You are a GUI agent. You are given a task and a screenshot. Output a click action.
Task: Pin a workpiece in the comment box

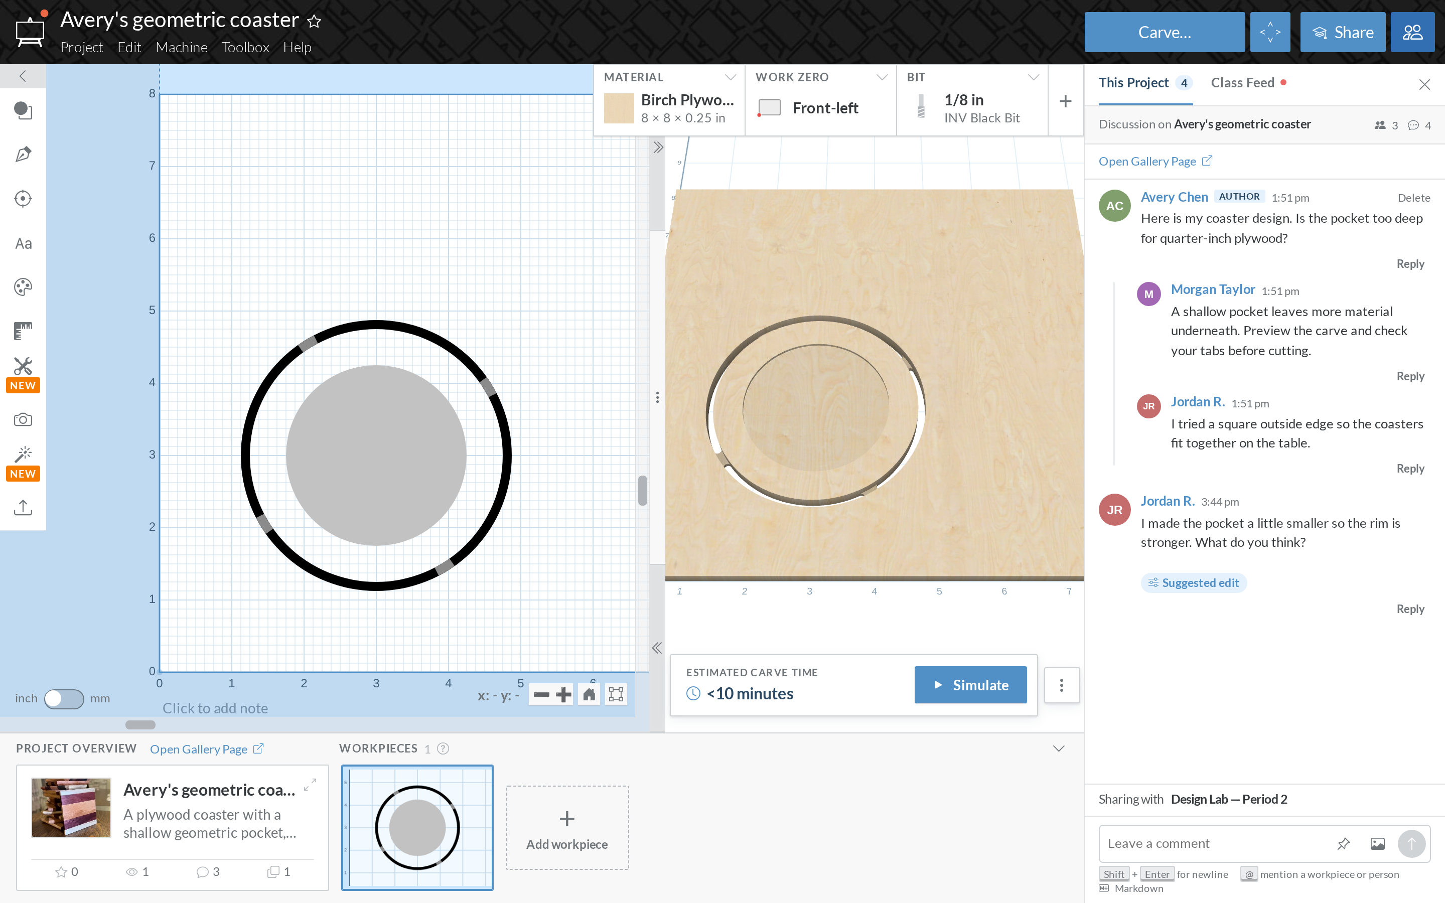click(1344, 843)
